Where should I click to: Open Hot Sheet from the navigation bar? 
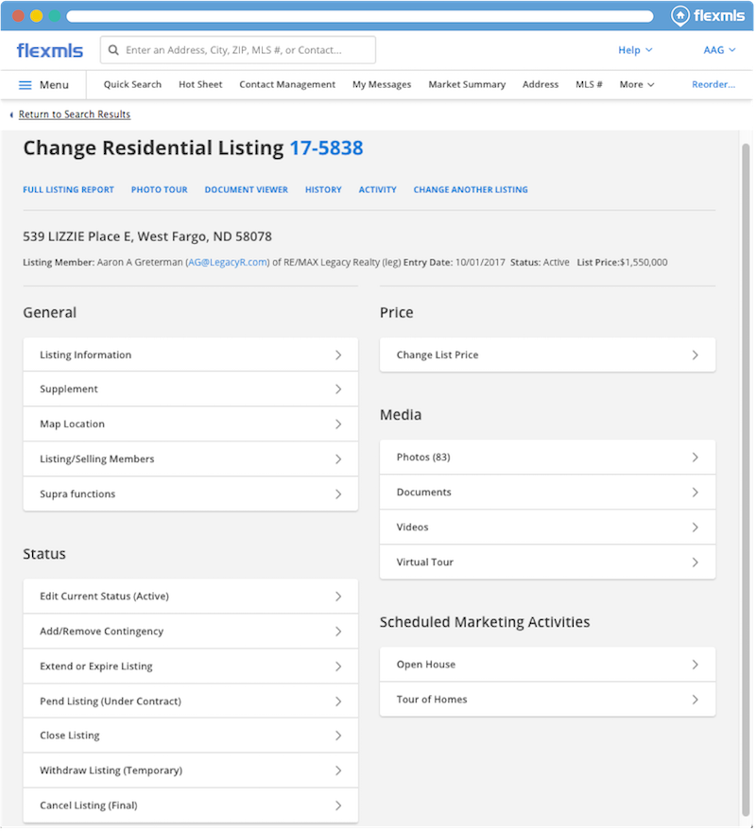click(x=200, y=84)
